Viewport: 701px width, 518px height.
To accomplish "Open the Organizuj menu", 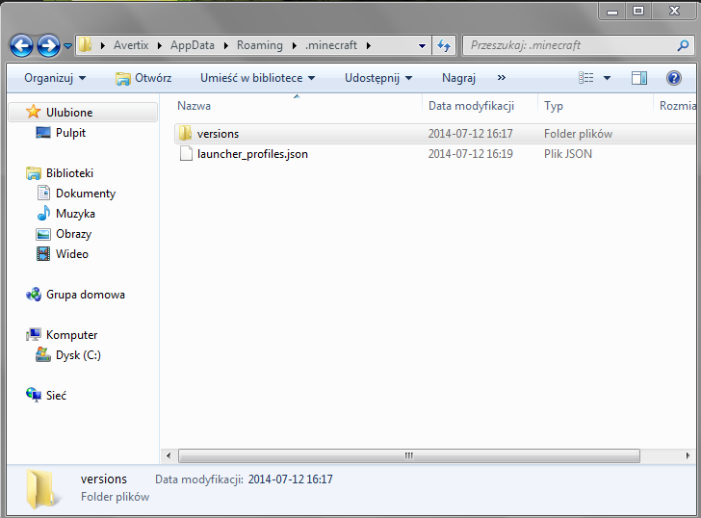I will pyautogui.click(x=55, y=78).
